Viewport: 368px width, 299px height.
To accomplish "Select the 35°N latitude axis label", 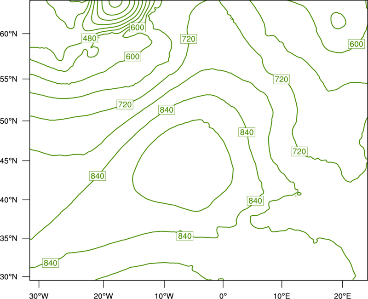I will pyautogui.click(x=9, y=238).
